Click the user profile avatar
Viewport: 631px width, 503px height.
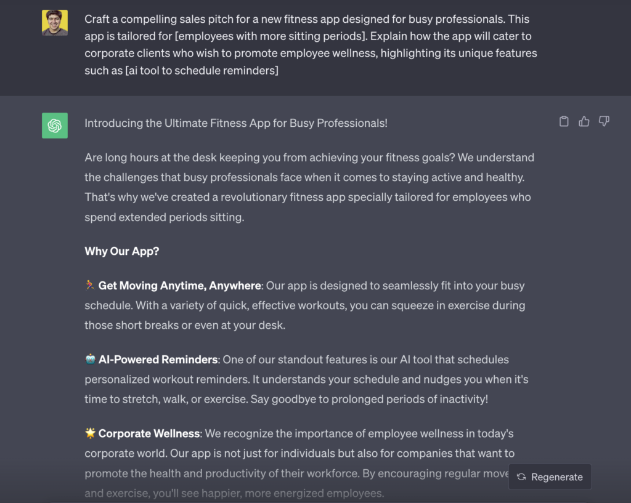tap(55, 23)
